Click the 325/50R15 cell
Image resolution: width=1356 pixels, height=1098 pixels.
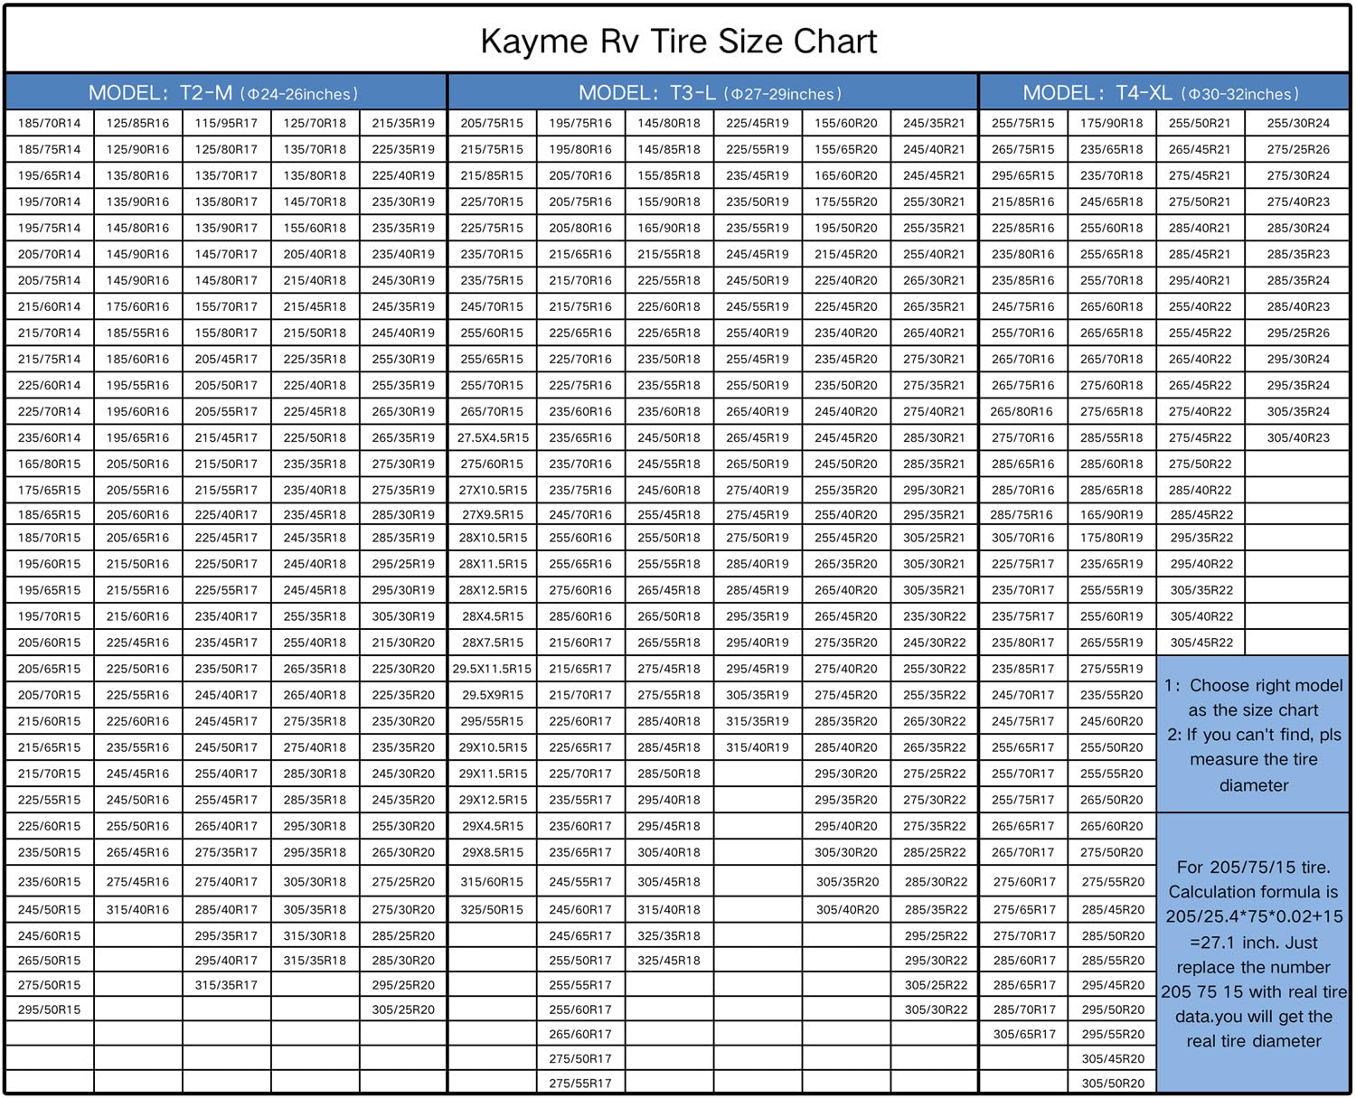click(x=493, y=909)
